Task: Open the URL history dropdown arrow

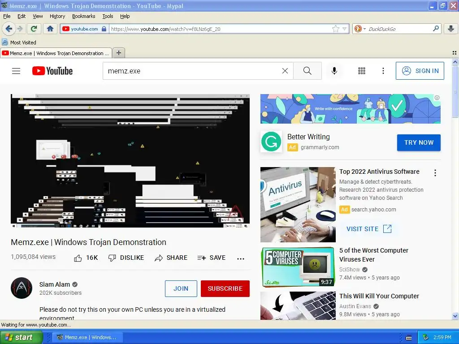Action: pyautogui.click(x=345, y=29)
